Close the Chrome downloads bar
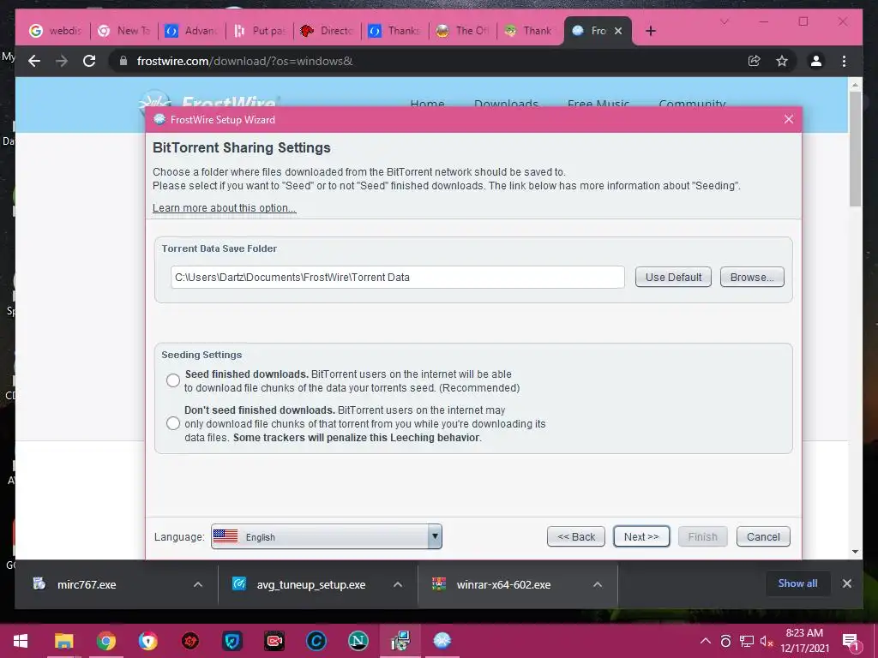The image size is (878, 658). click(x=846, y=583)
